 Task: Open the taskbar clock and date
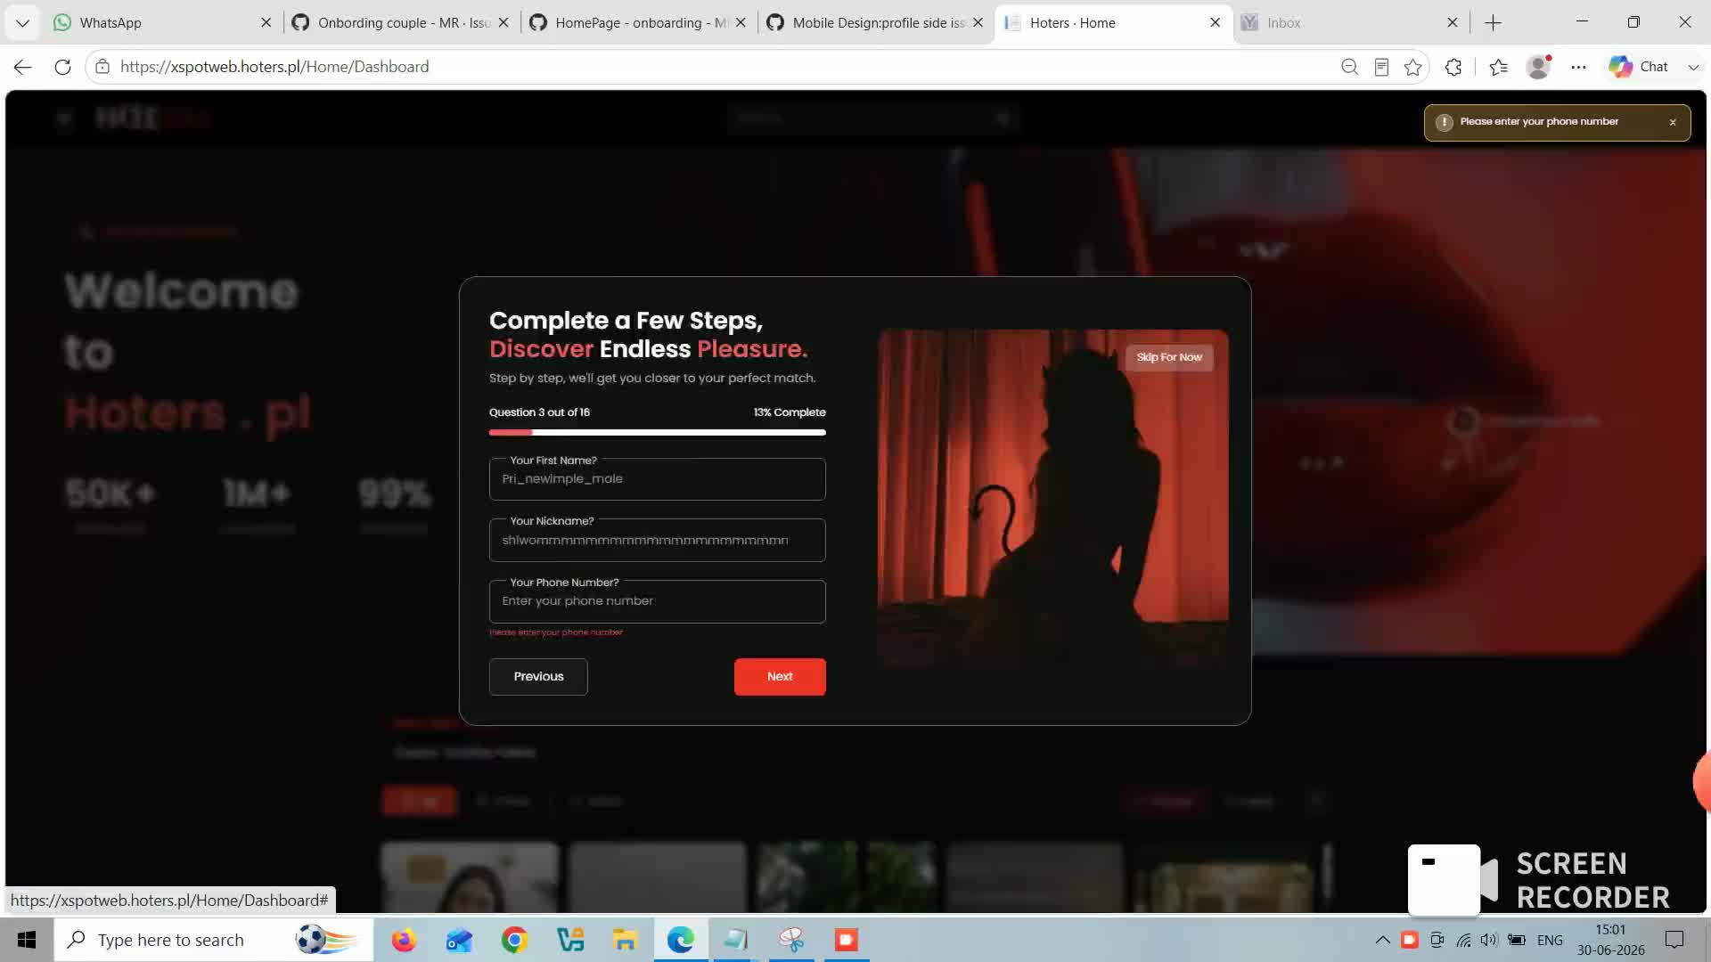[x=1610, y=940]
